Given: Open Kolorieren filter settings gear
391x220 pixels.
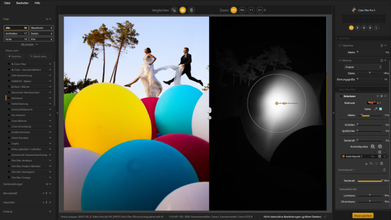Looking at the screenshot, I should click(381, 96).
